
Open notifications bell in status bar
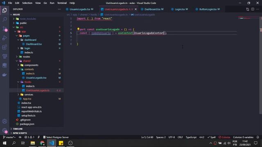click(x=257, y=137)
